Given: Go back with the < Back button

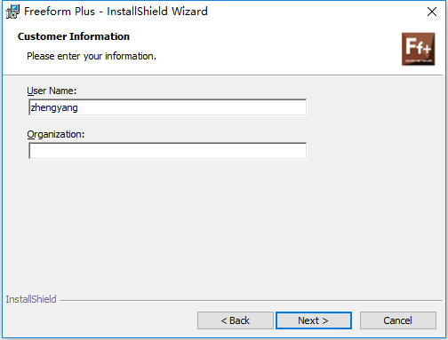Looking at the screenshot, I should point(236,320).
